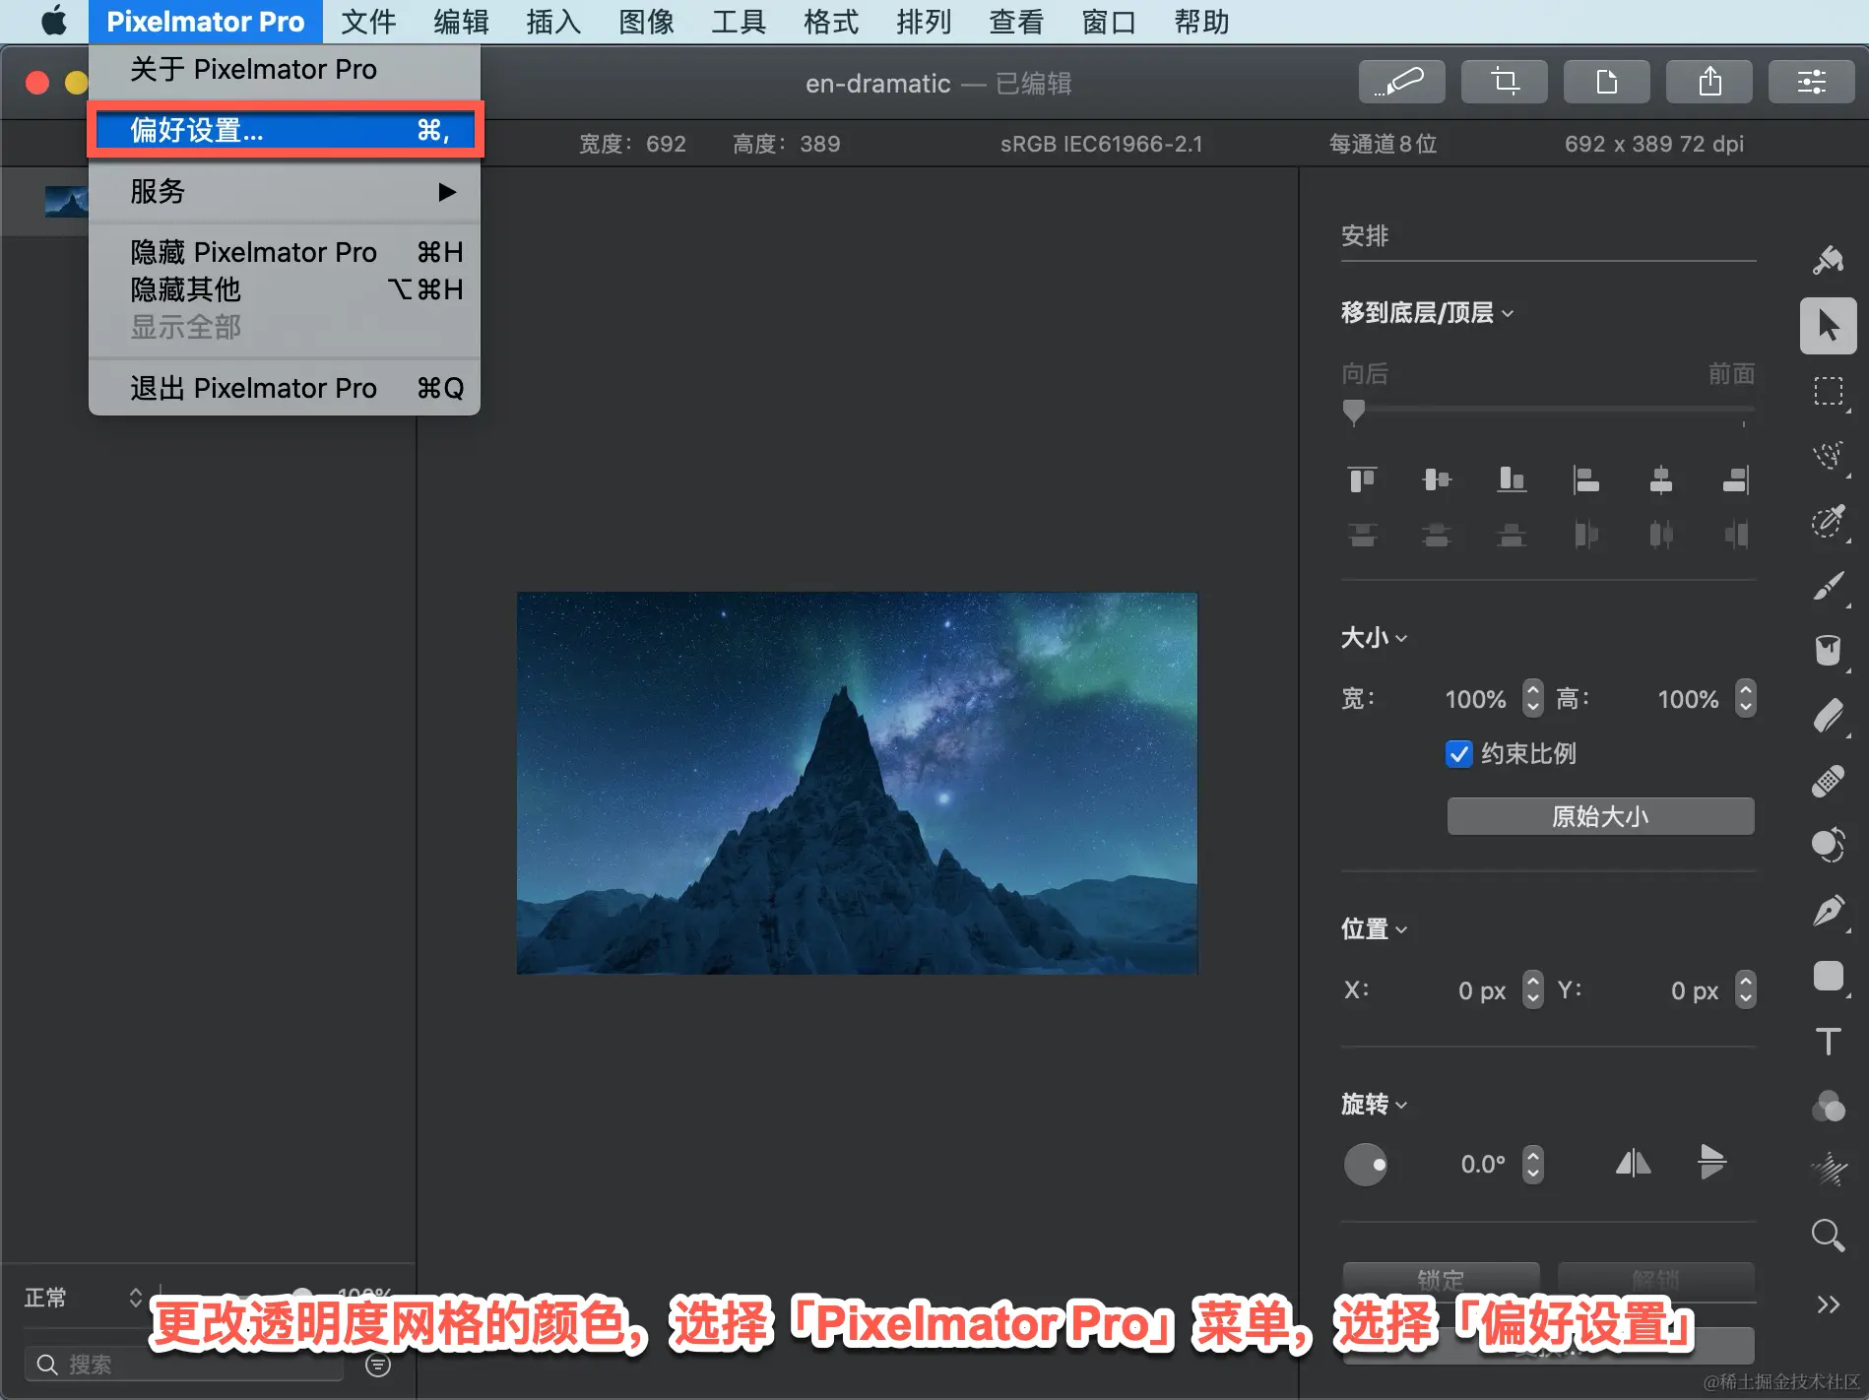Adjust 高 percentage stepper
Screen dimensions: 1869x1400
(1746, 699)
